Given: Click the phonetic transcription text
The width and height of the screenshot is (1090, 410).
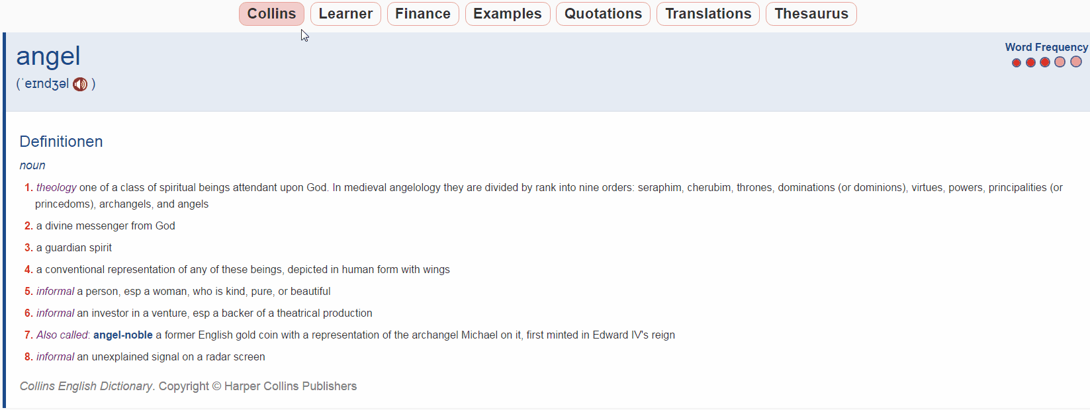Looking at the screenshot, I should click(45, 84).
